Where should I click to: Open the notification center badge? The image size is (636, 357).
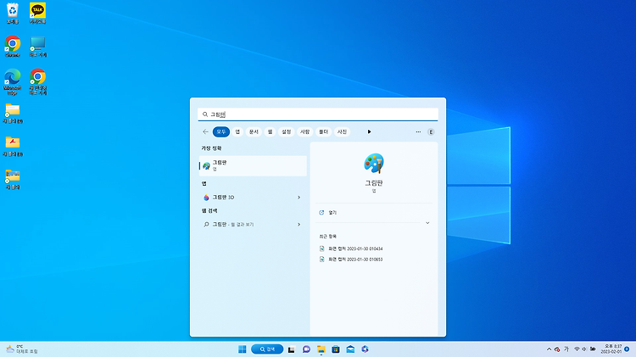coord(627,349)
